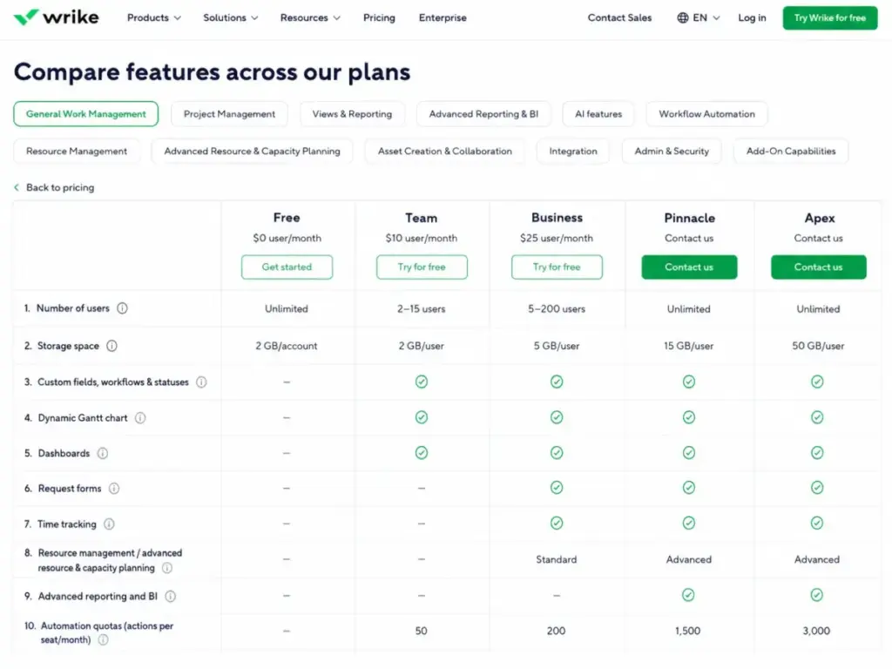The height and width of the screenshot is (669, 892).
Task: Click the Wrike logo
Action: click(x=56, y=17)
